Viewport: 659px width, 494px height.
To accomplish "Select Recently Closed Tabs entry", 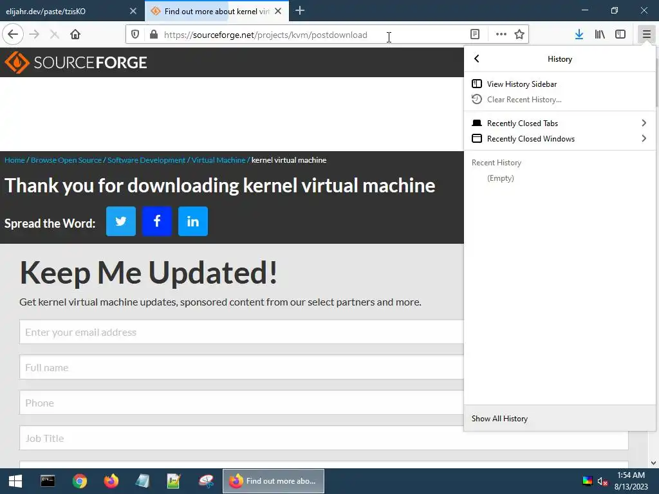I will click(559, 123).
